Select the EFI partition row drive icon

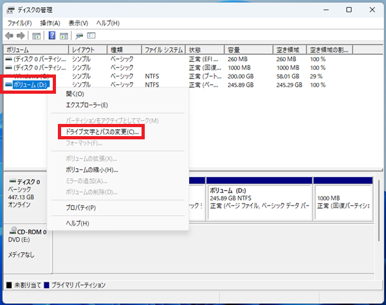click(8, 59)
